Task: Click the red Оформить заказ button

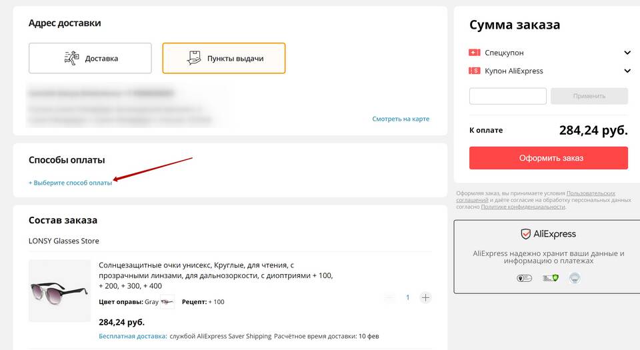Action: [x=549, y=158]
